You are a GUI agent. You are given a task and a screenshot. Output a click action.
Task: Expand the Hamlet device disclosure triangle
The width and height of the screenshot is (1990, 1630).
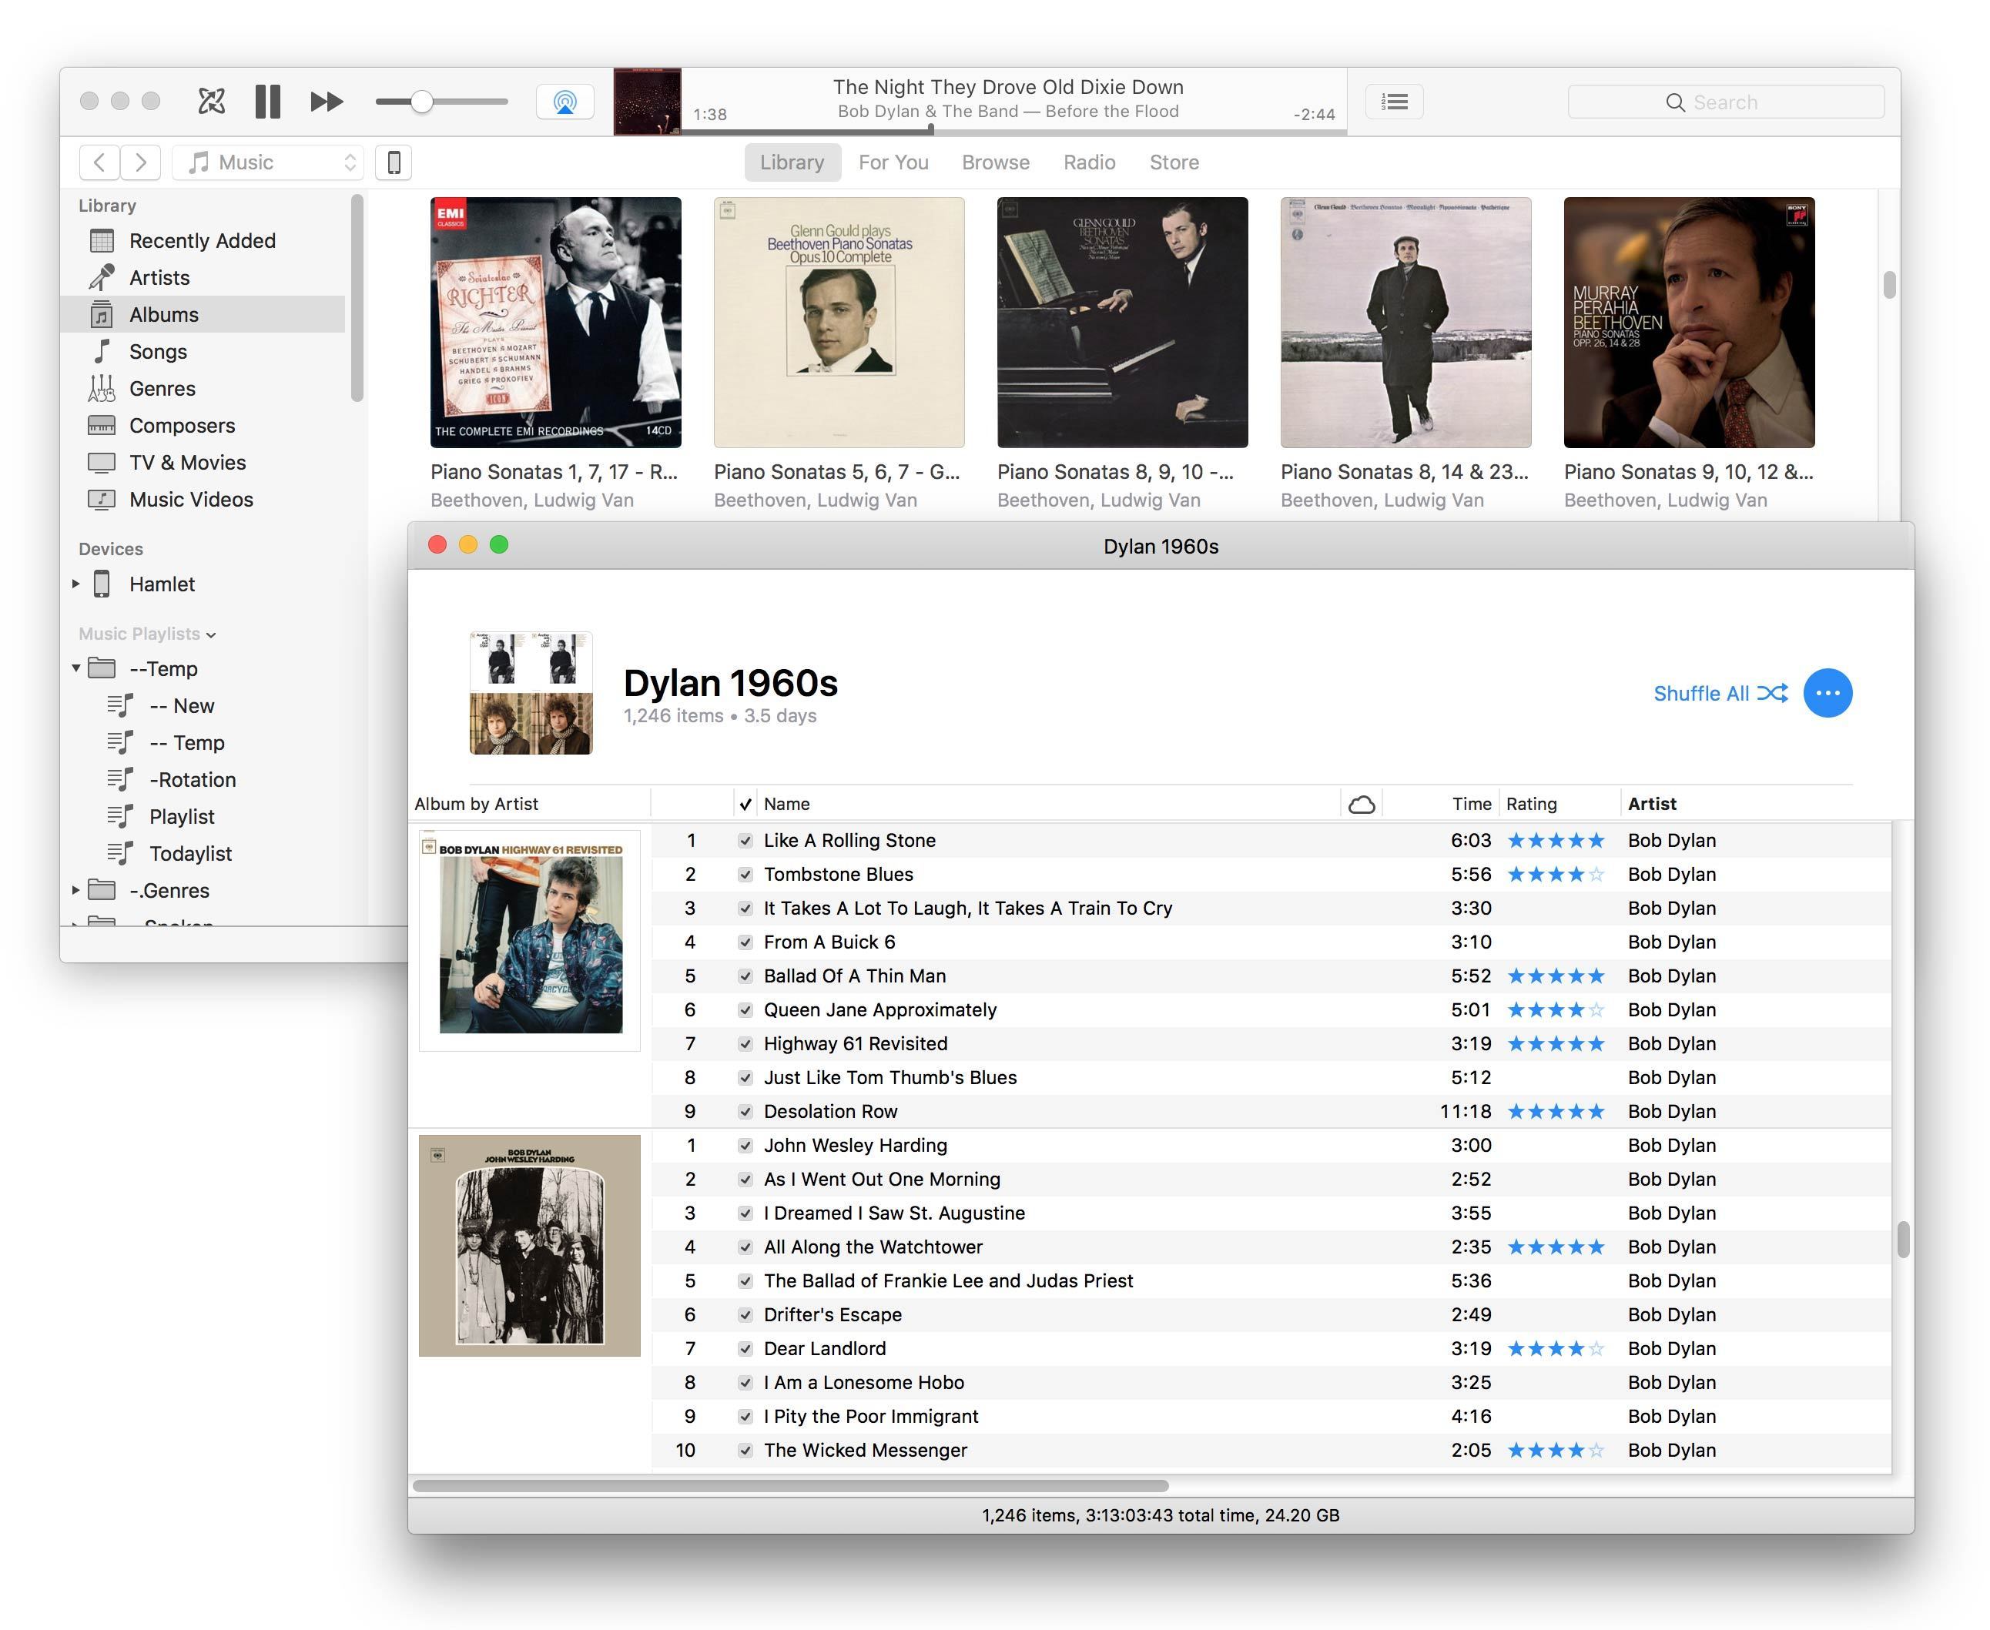[76, 584]
